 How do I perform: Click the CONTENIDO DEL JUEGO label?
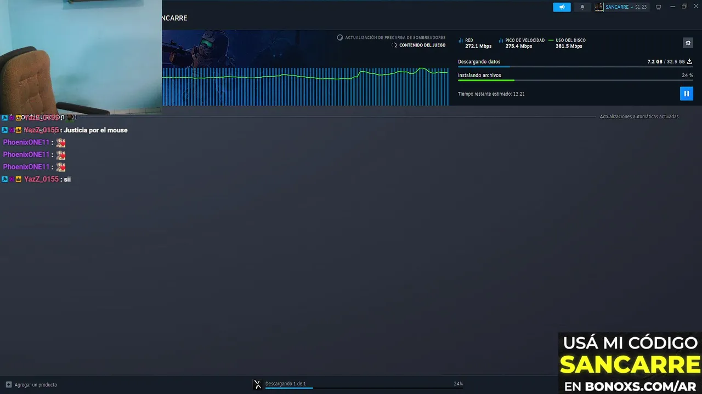pos(422,45)
